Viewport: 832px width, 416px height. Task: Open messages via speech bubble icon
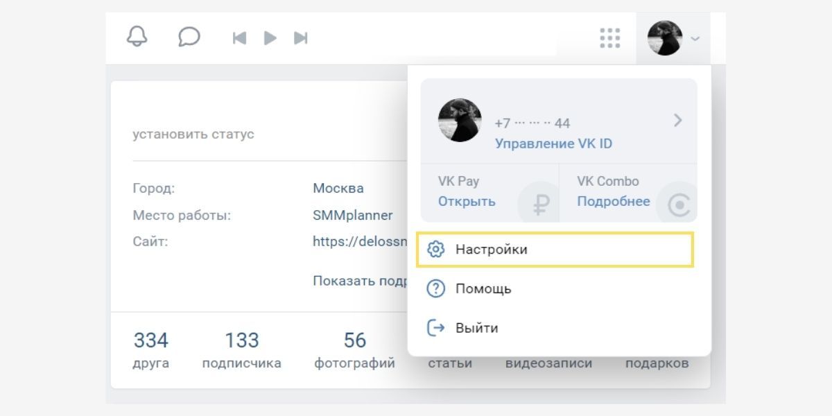tap(189, 37)
